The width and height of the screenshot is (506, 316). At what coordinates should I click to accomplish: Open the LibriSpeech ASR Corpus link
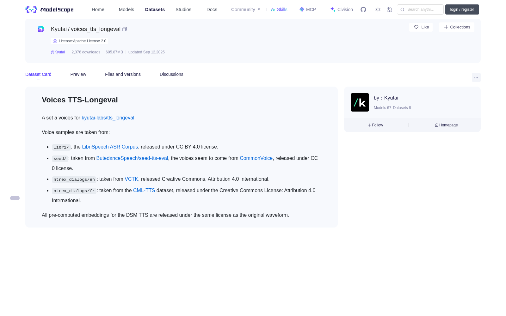click(110, 147)
